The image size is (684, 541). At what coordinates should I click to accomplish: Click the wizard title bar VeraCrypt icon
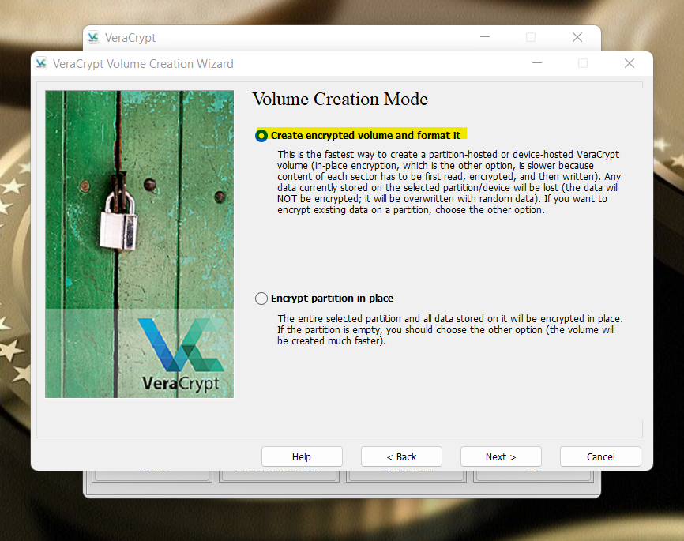(41, 64)
